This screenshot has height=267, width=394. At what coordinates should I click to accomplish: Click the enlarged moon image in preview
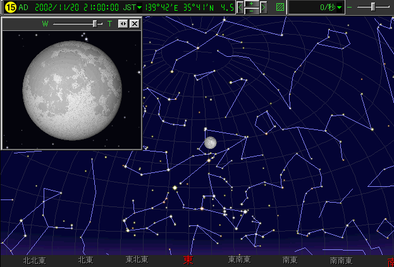click(71, 84)
